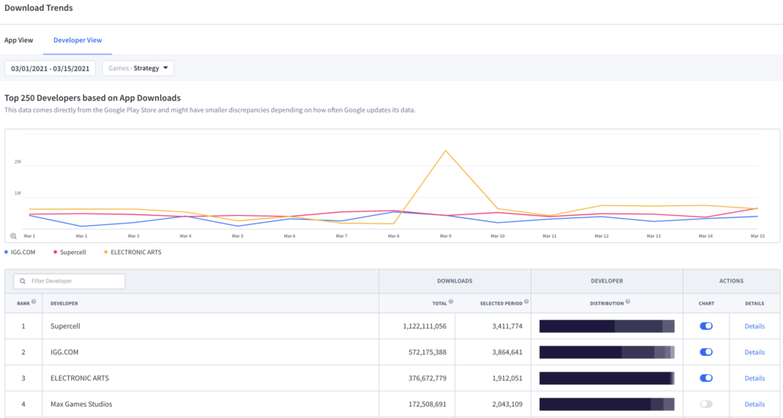
Task: Select the Developer View tab
Action: click(x=77, y=40)
